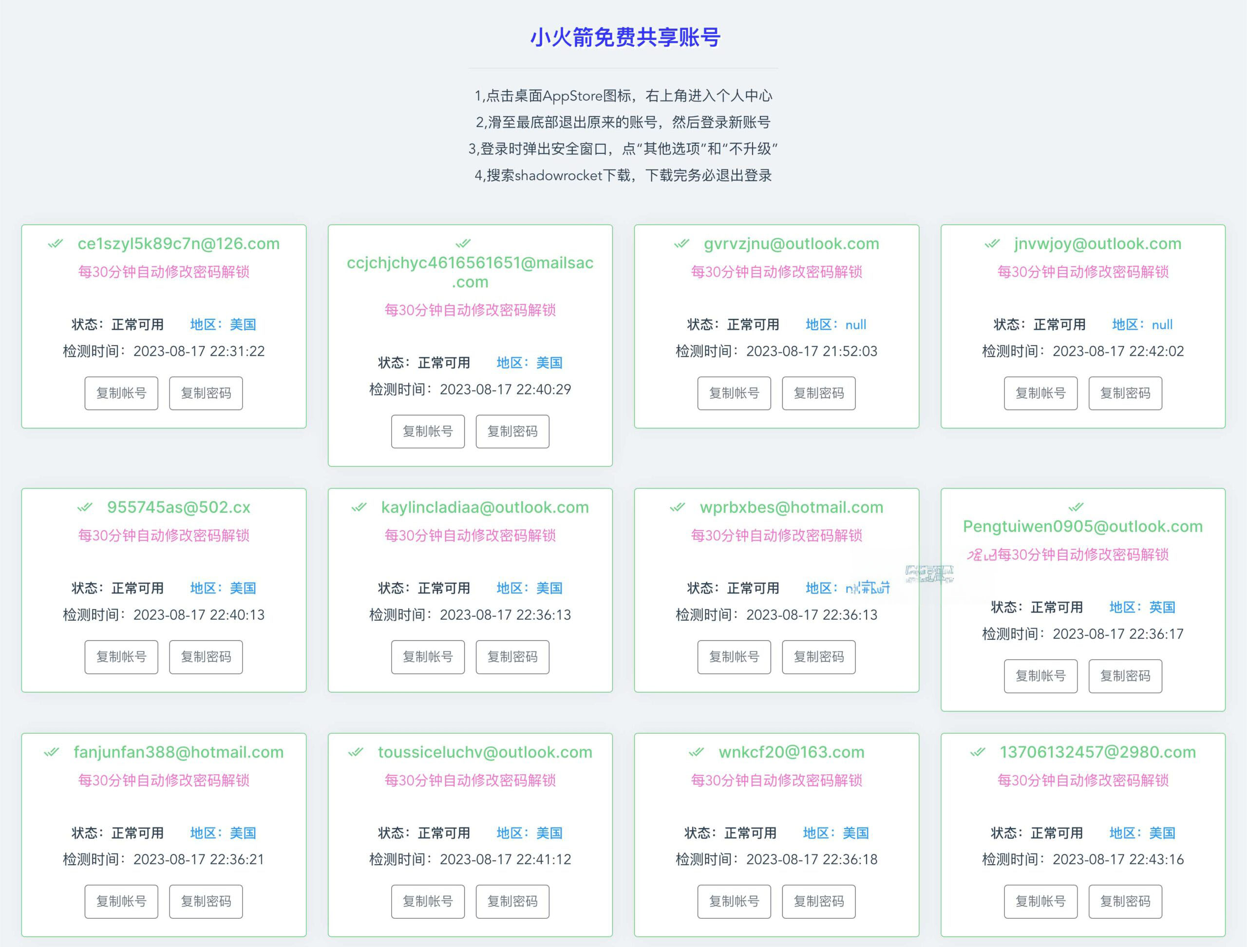Click check icon beside 955745as@502.cx
Screen dimensions: 1247x947
pos(85,507)
